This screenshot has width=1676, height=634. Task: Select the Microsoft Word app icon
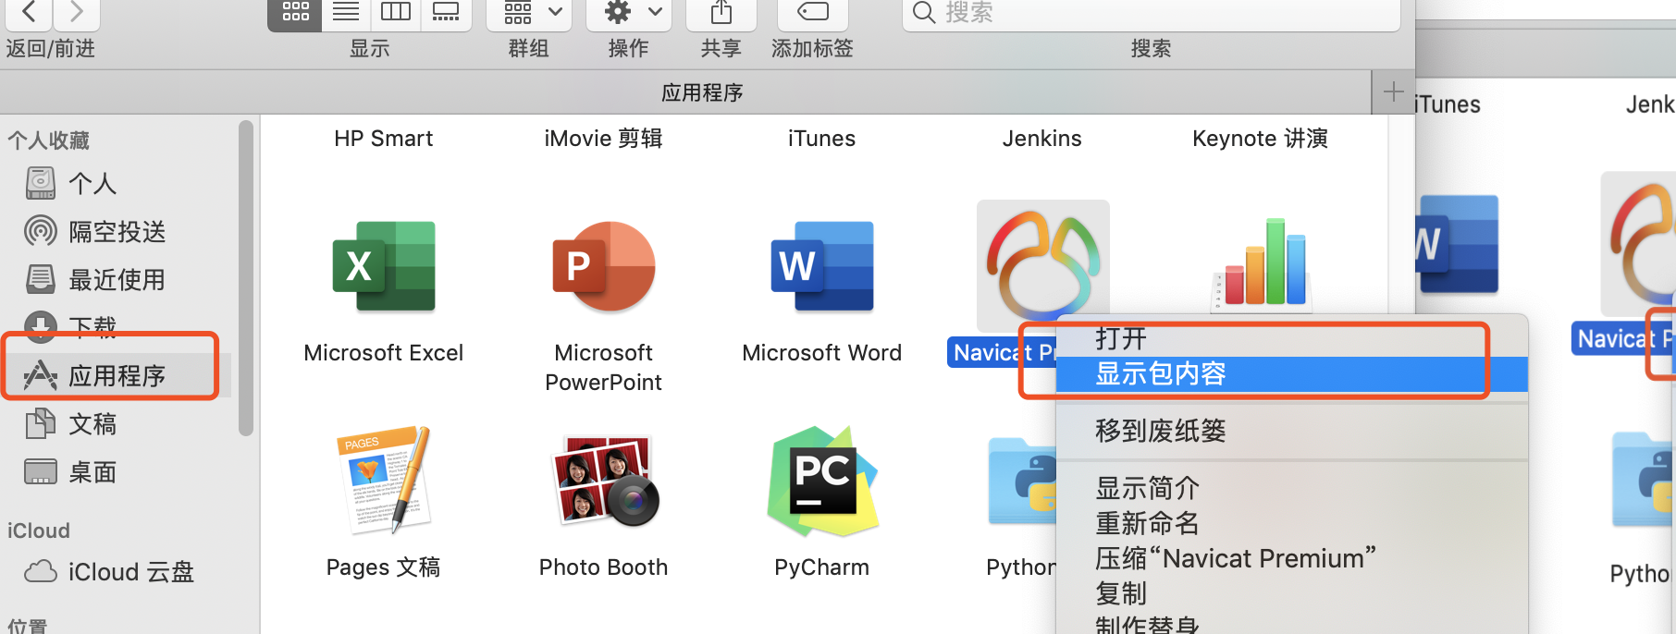822,266
